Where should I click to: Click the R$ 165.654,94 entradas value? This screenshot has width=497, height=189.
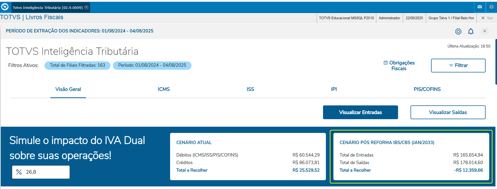point(468,155)
